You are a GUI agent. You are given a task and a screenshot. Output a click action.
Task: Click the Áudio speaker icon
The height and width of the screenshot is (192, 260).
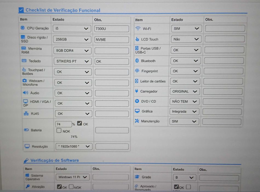(25, 93)
